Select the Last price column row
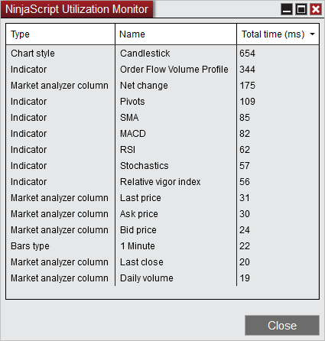 162,198
